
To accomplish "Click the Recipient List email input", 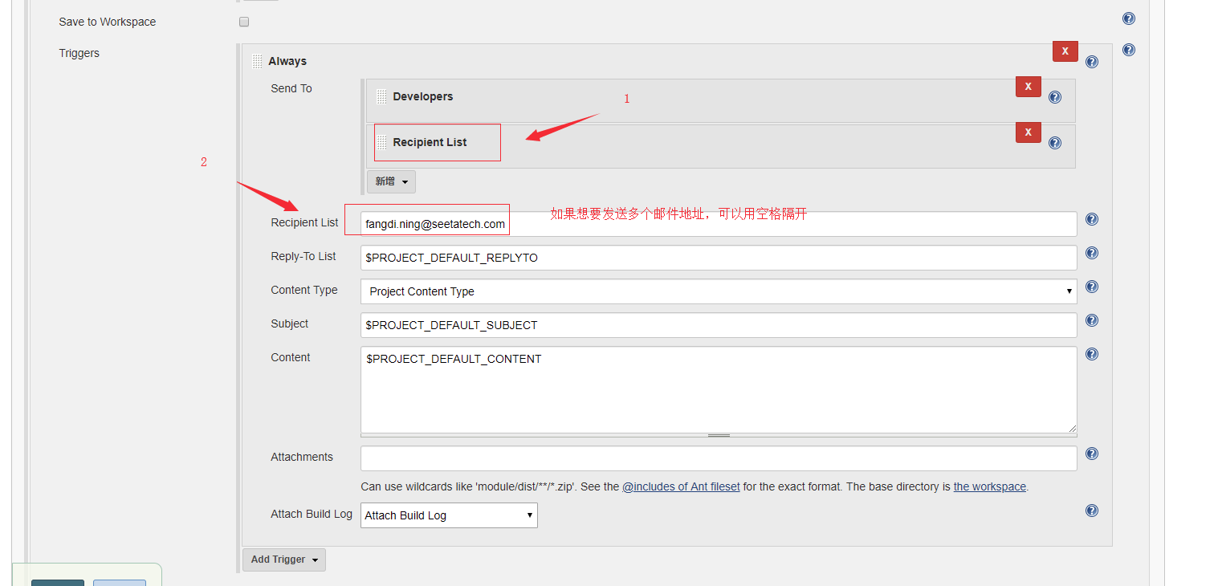I will pyautogui.click(x=719, y=224).
